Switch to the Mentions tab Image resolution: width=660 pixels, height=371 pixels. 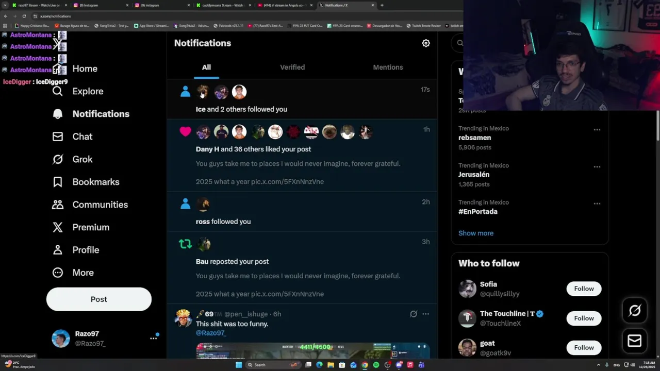(388, 67)
